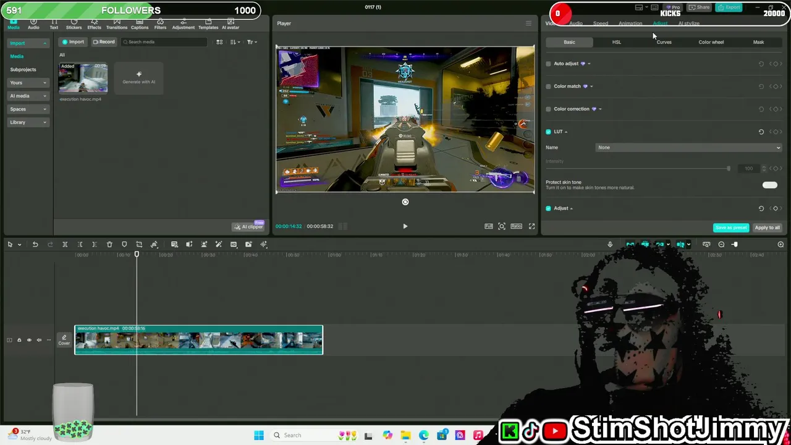Viewport: 791px width, 445px height.
Task: Switch to the HSL tab
Action: (x=617, y=42)
